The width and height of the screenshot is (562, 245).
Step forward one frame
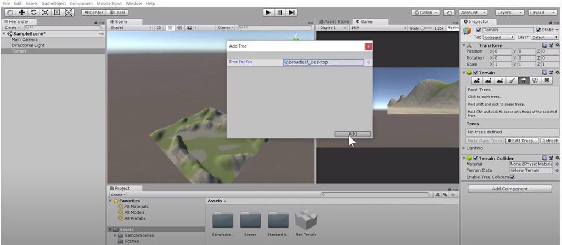tap(292, 13)
